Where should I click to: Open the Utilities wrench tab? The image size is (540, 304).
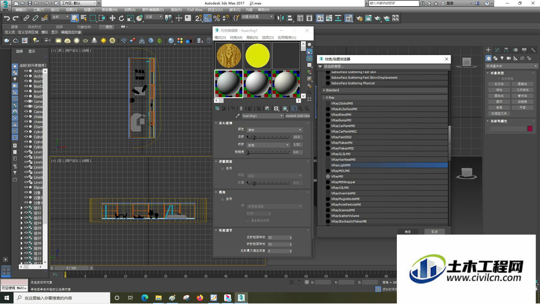click(533, 50)
